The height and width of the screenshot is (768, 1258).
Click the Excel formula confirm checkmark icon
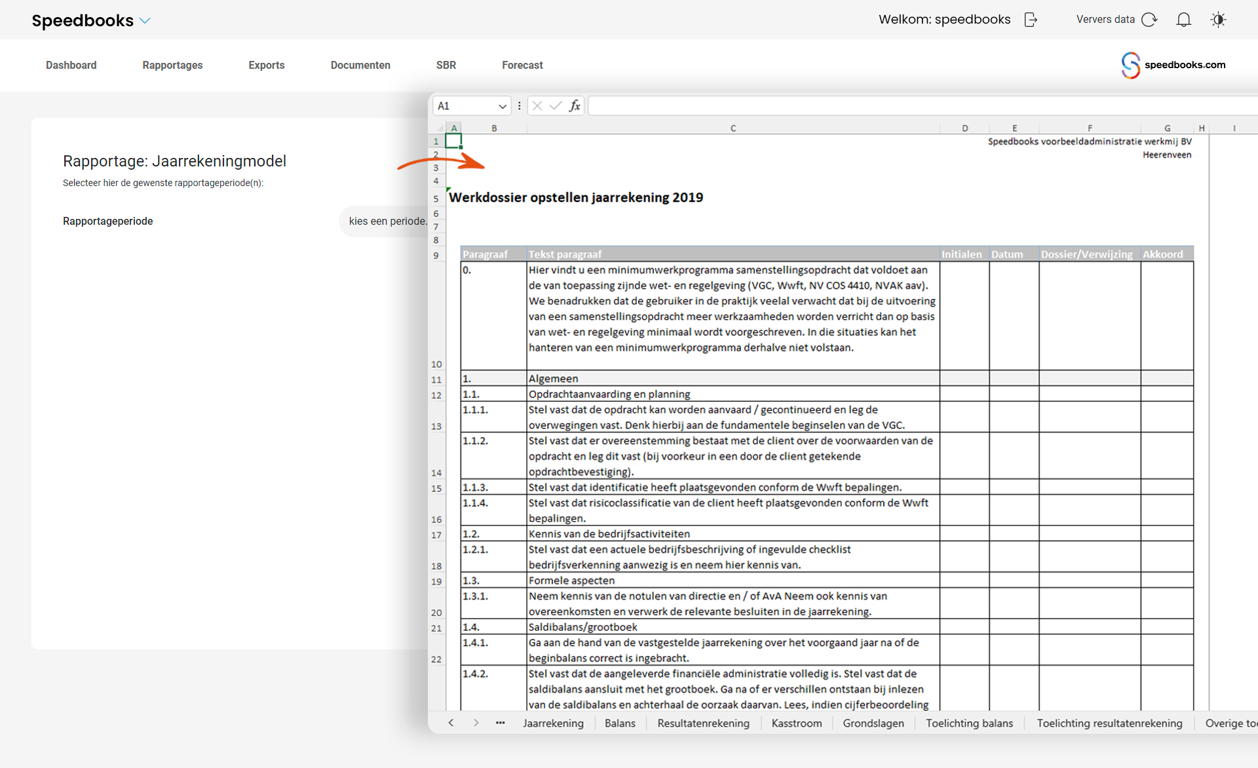click(x=556, y=106)
